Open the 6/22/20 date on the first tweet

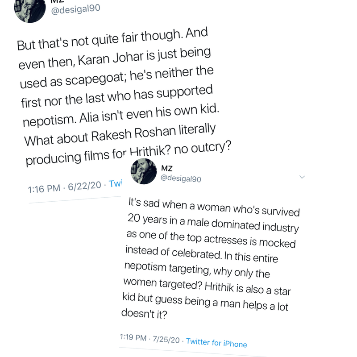pos(84,186)
